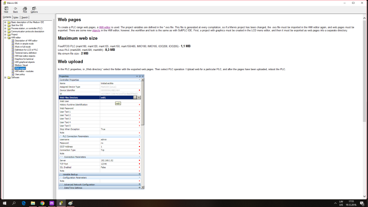Open the purple M app in taskbar
The image size is (368, 207).
[x=52, y=203]
